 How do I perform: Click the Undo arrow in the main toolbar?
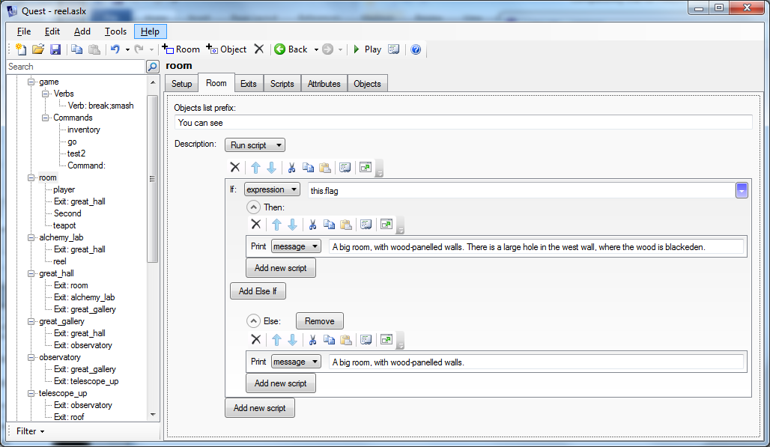pos(115,49)
